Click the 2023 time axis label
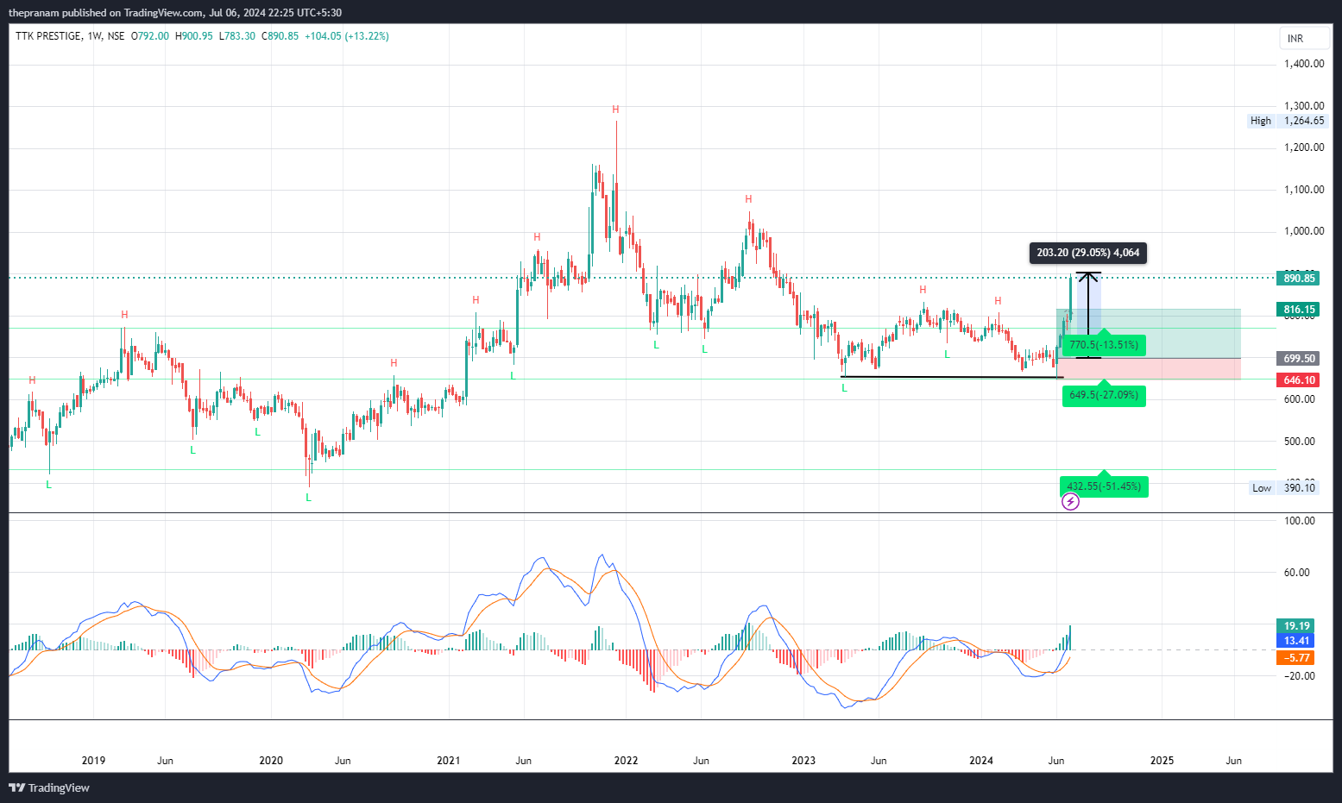The width and height of the screenshot is (1342, 803). point(803,761)
